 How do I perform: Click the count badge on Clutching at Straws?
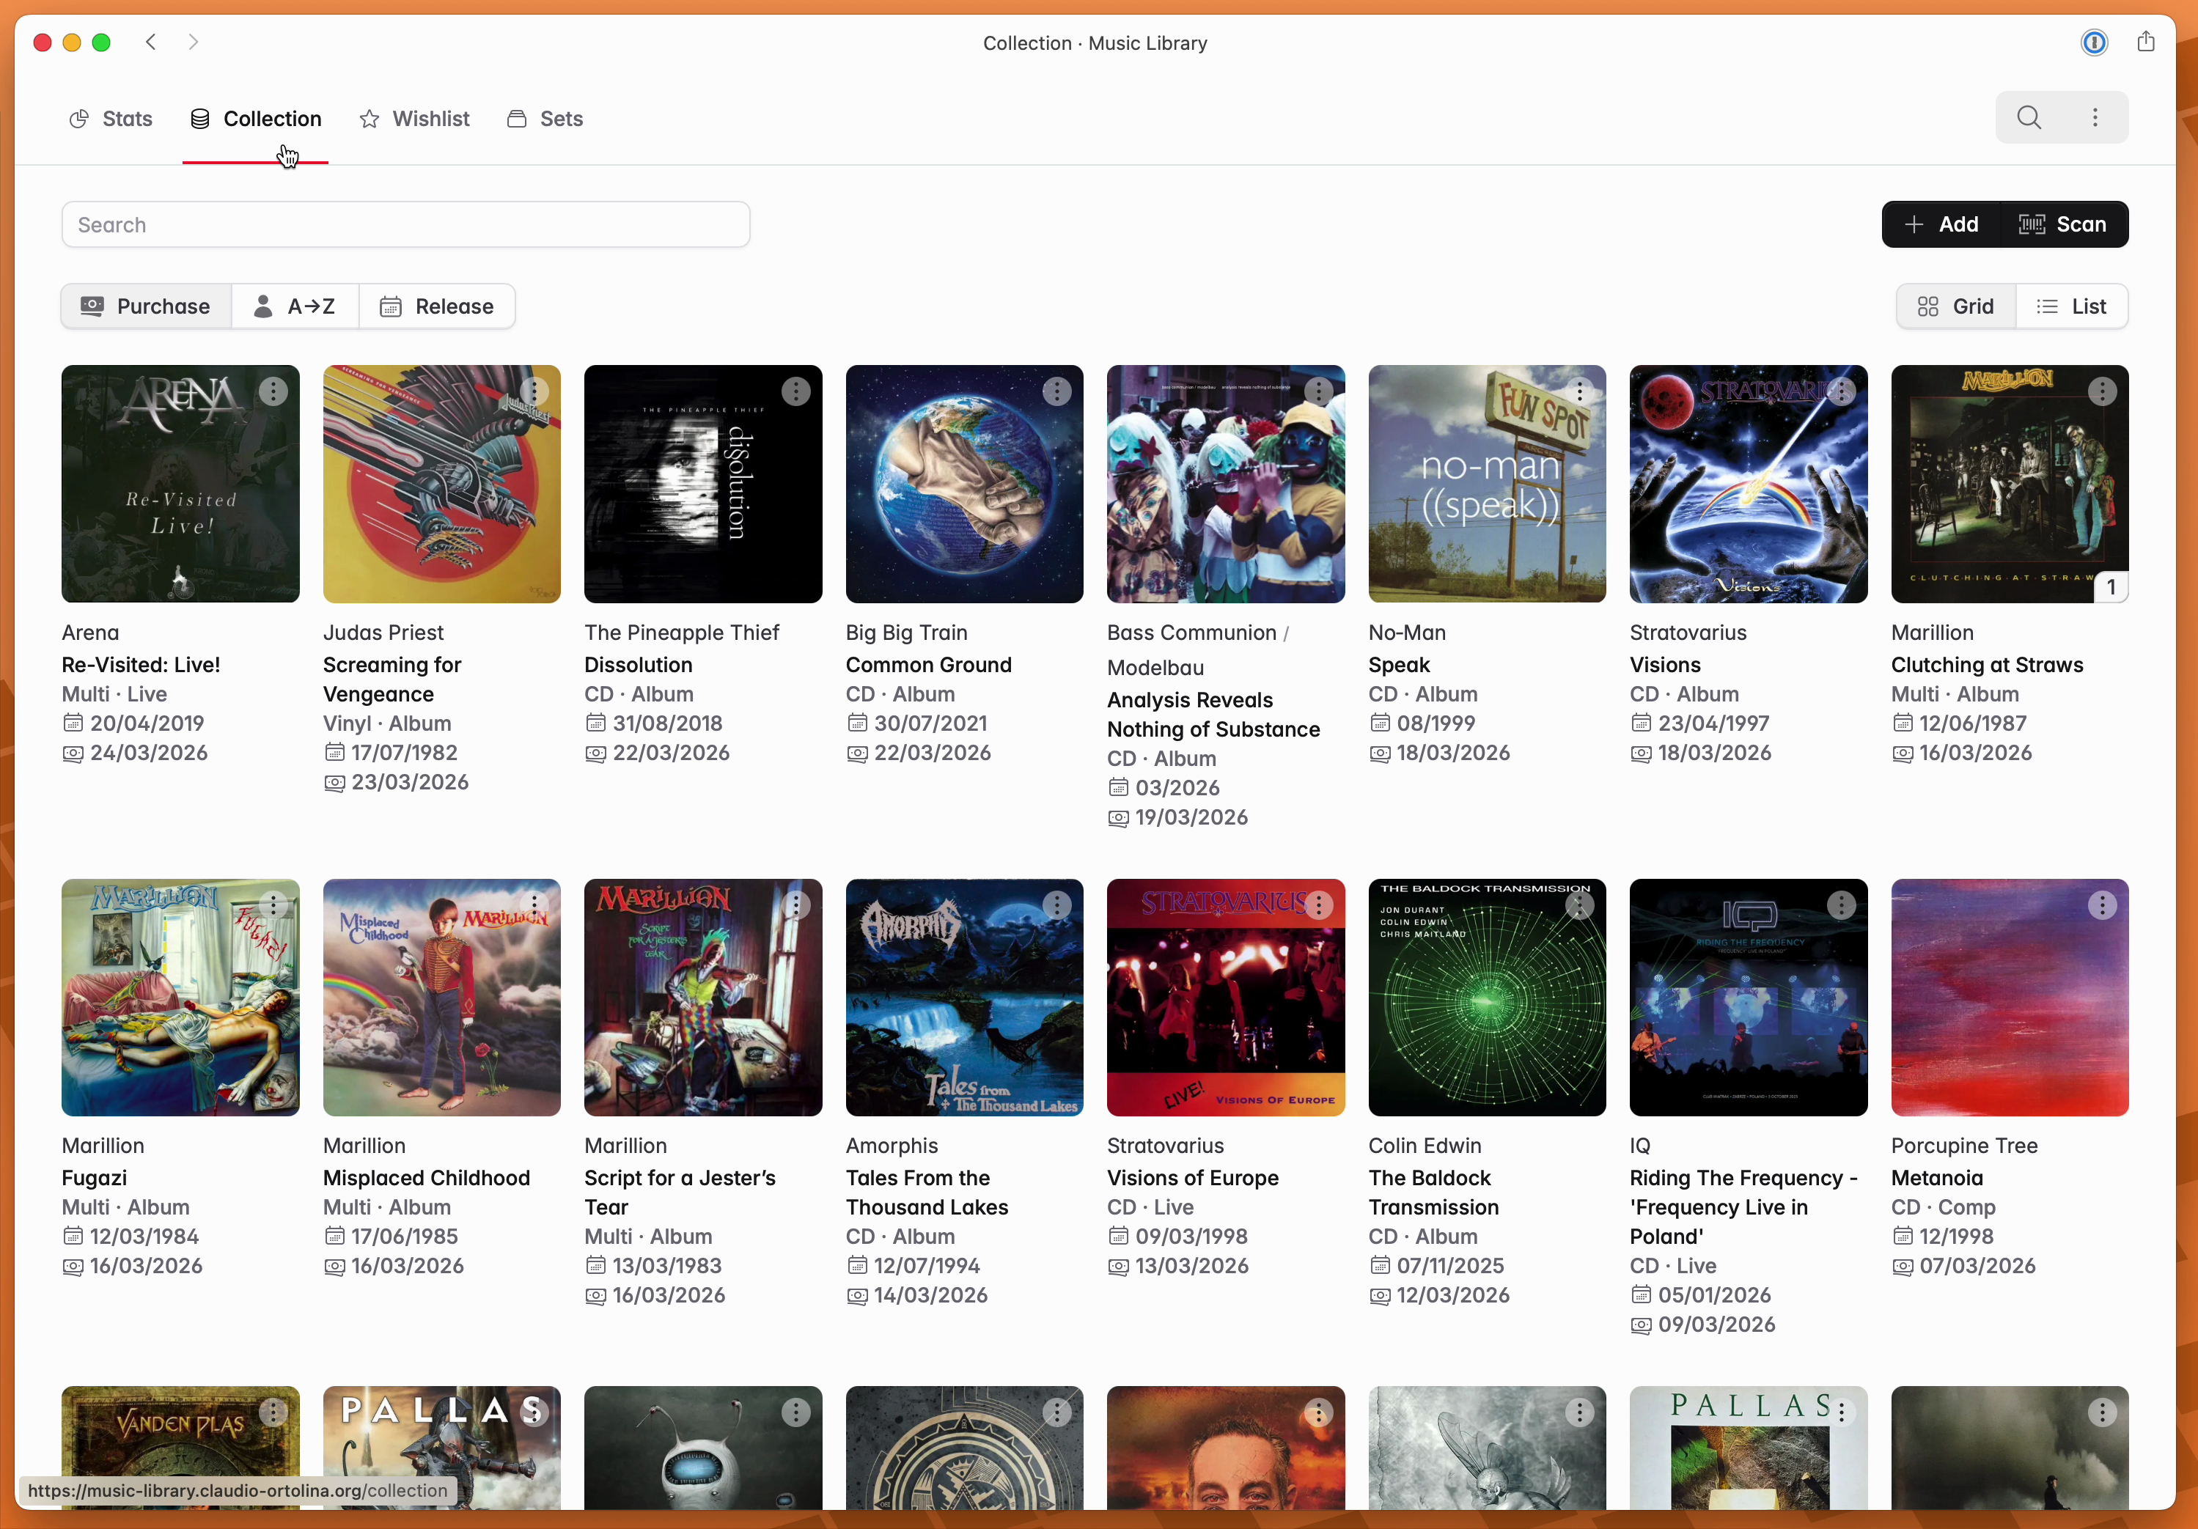pos(2111,588)
